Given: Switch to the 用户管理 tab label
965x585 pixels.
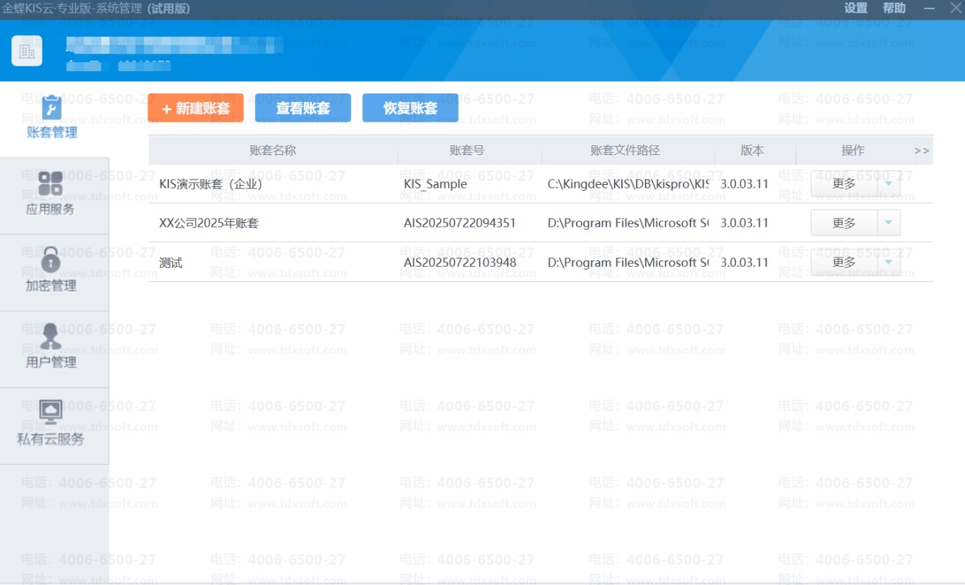Looking at the screenshot, I should (50, 362).
